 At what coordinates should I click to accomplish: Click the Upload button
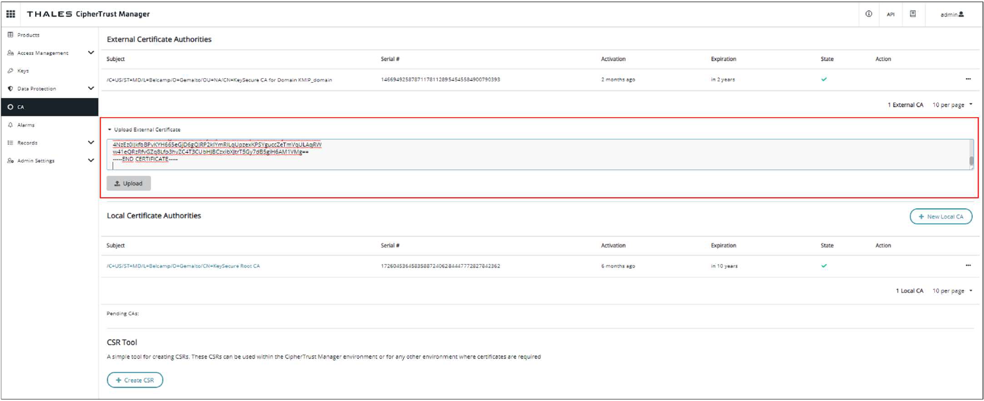coord(128,183)
